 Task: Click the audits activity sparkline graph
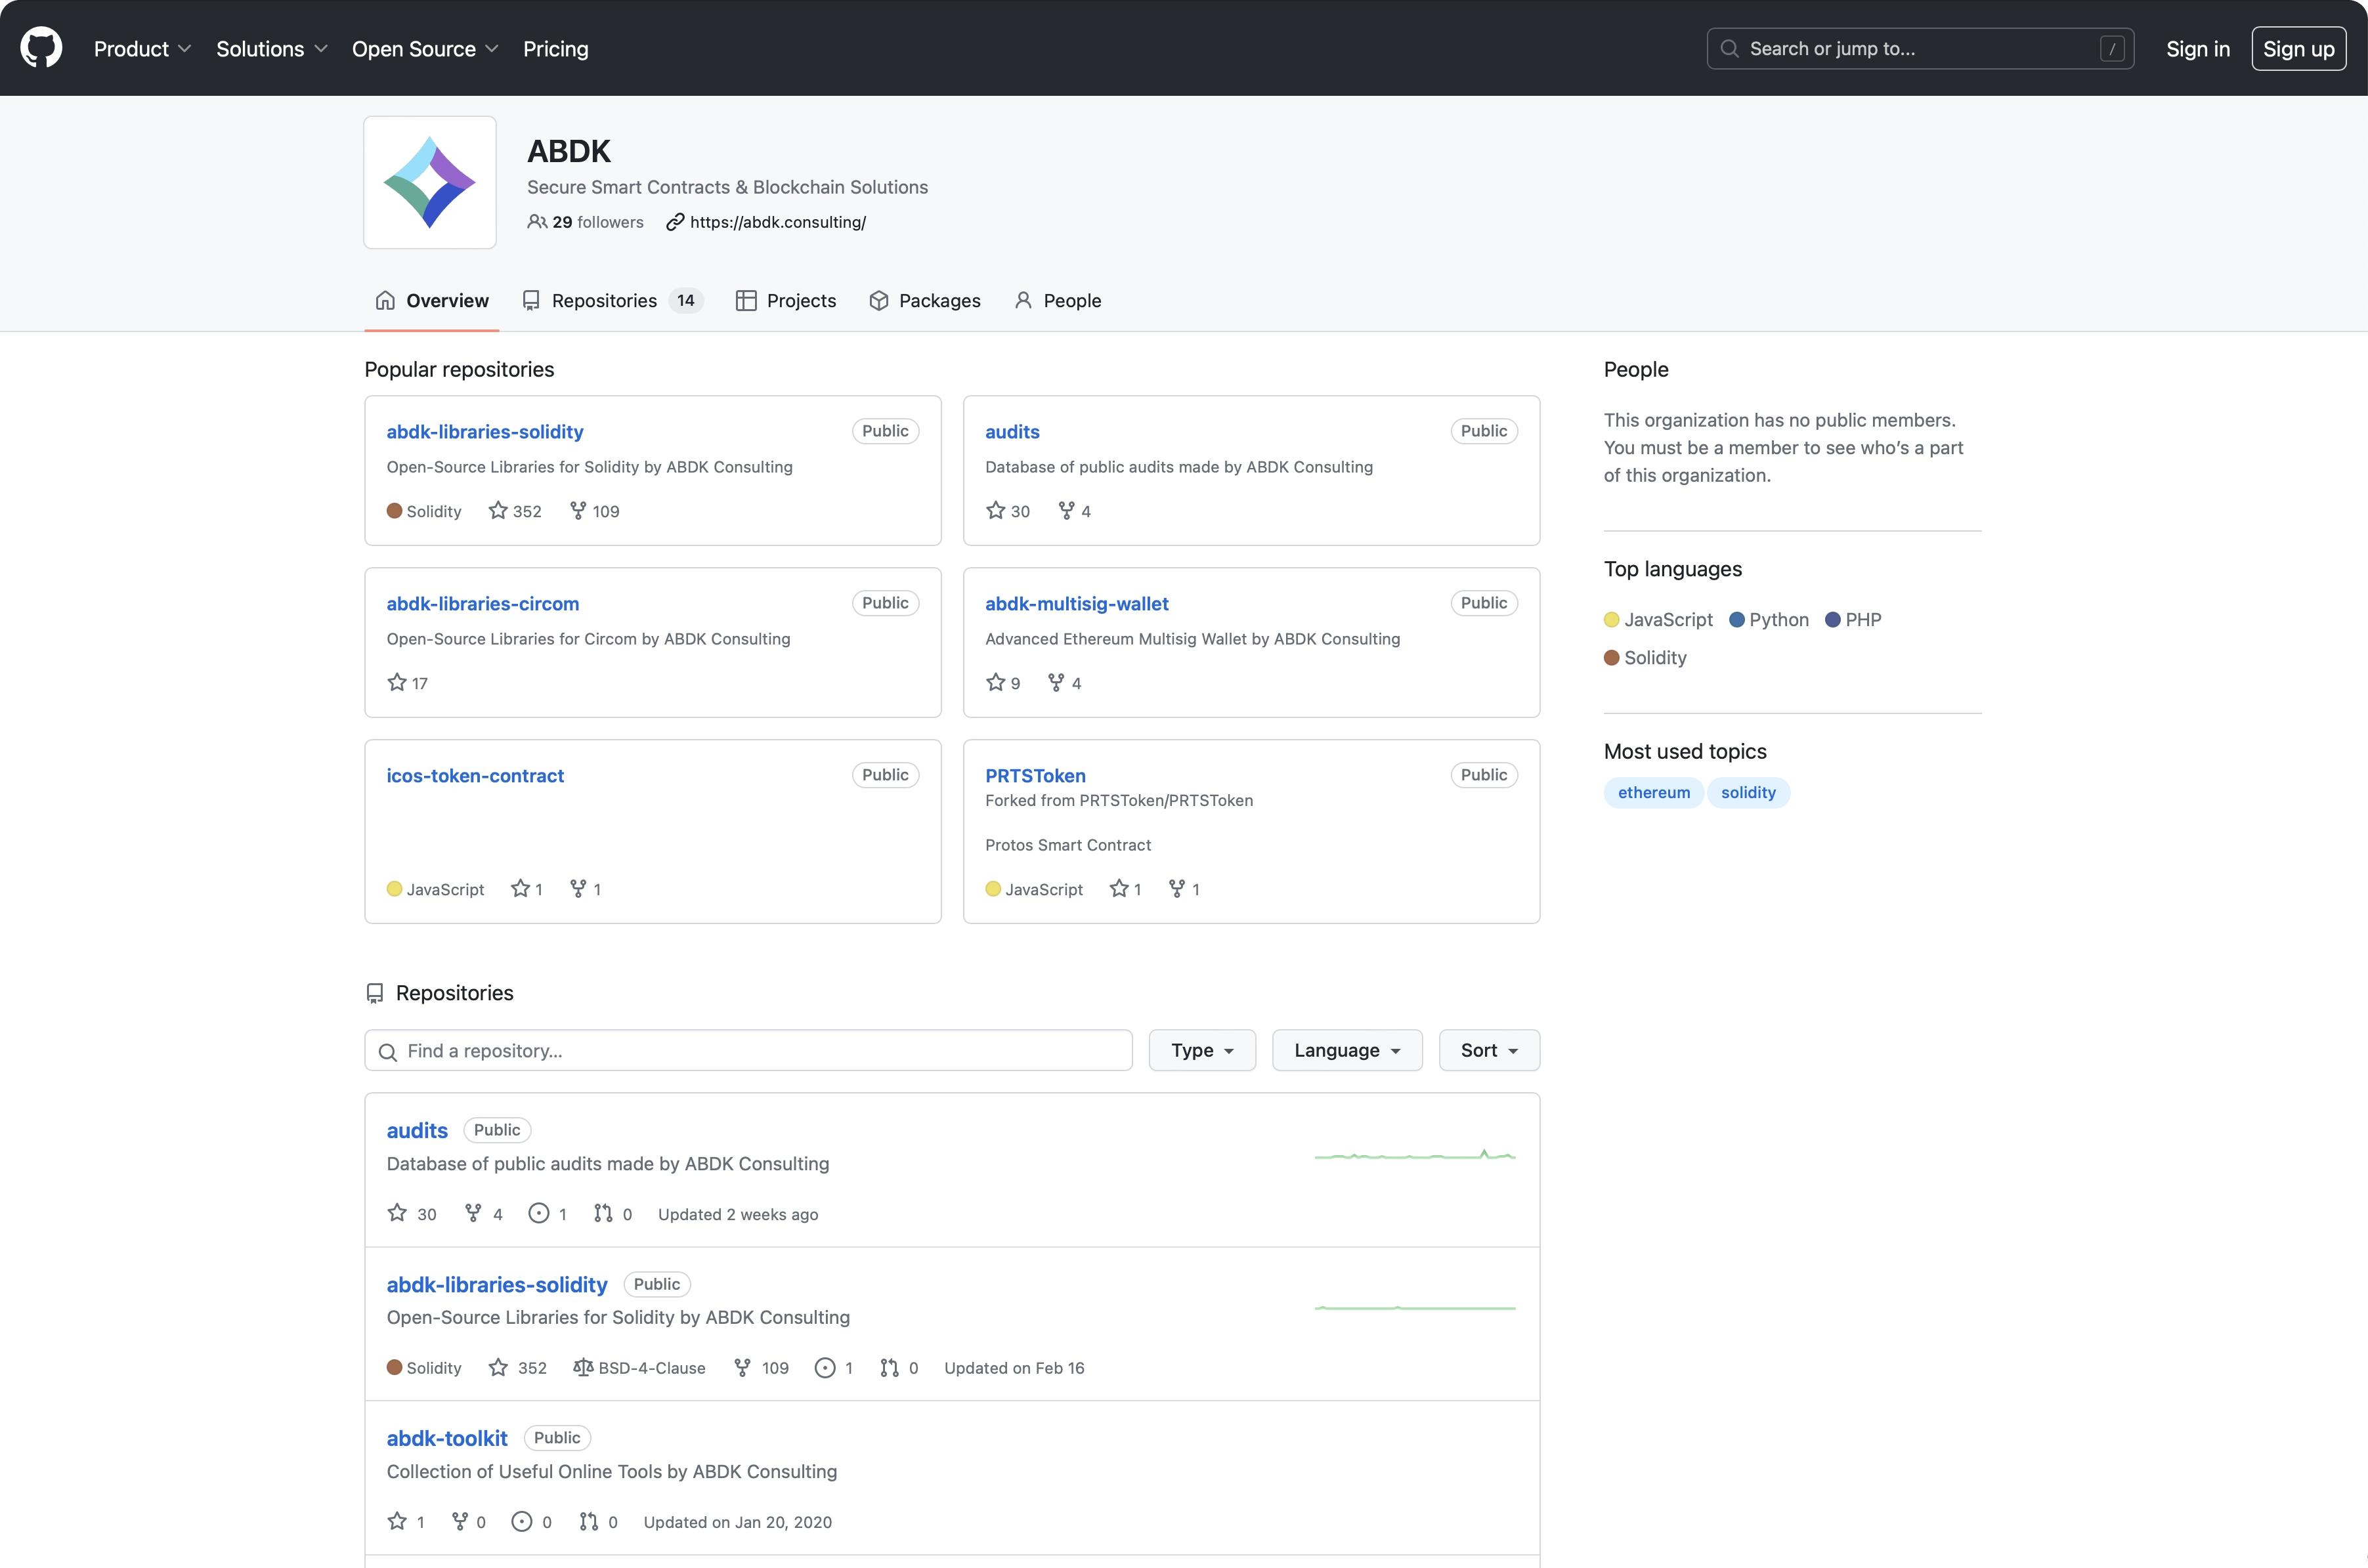1415,1154
